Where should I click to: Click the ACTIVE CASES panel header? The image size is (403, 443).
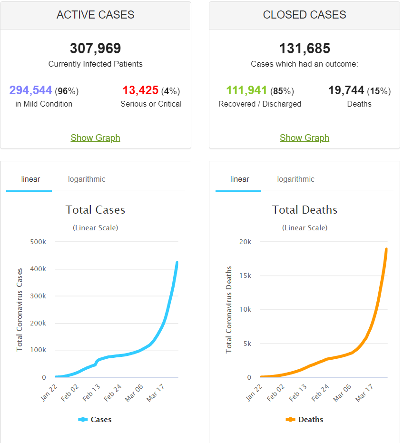tap(95, 15)
